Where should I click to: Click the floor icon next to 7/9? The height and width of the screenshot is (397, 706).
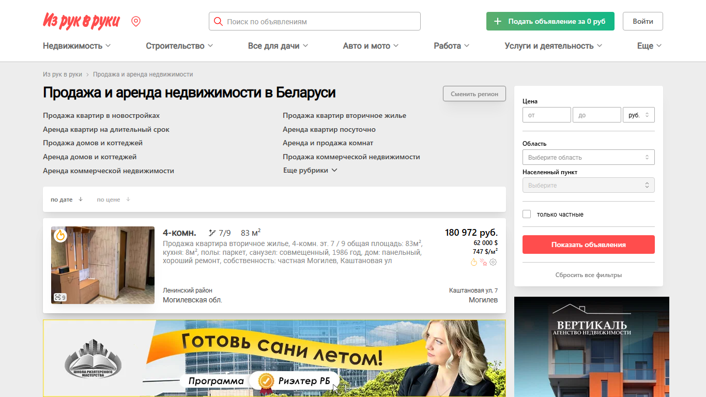click(212, 233)
